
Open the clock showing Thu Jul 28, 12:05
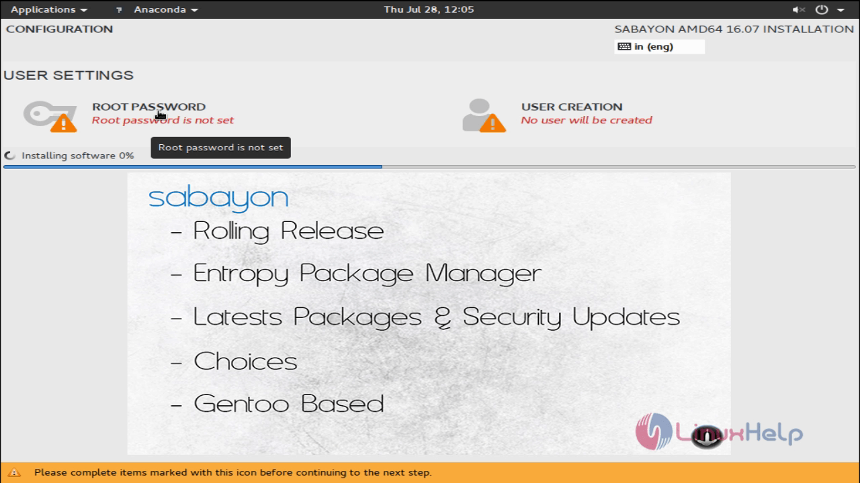(x=429, y=9)
